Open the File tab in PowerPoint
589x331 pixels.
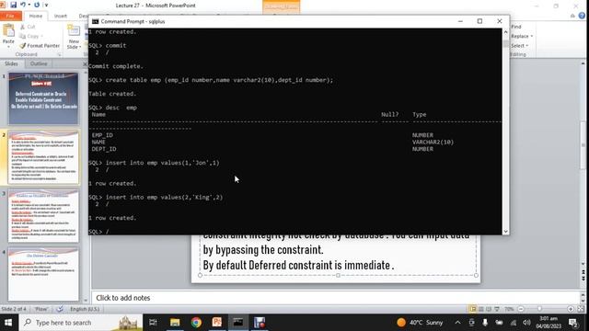coord(10,17)
